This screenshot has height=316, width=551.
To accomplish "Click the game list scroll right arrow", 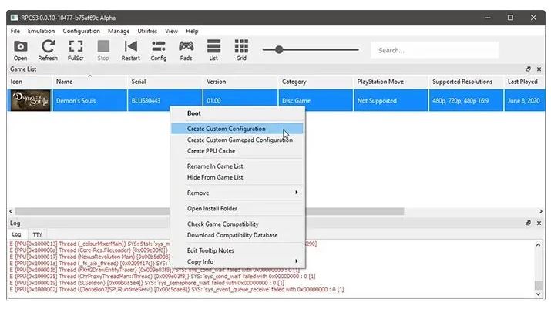I will [541, 211].
